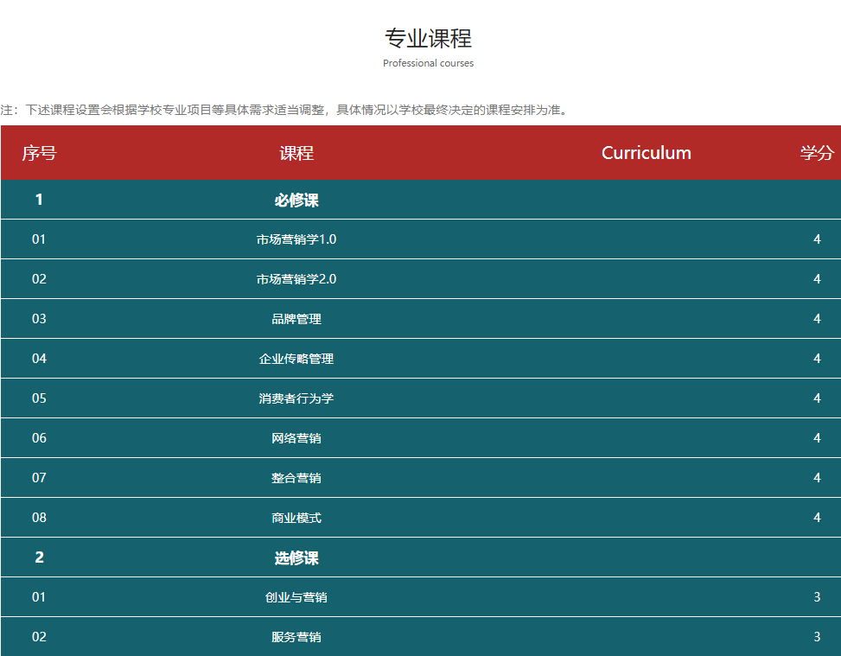Click serial number 05 of 消费者行为学
Screen dimensions: 841x656
pyautogui.click(x=39, y=398)
